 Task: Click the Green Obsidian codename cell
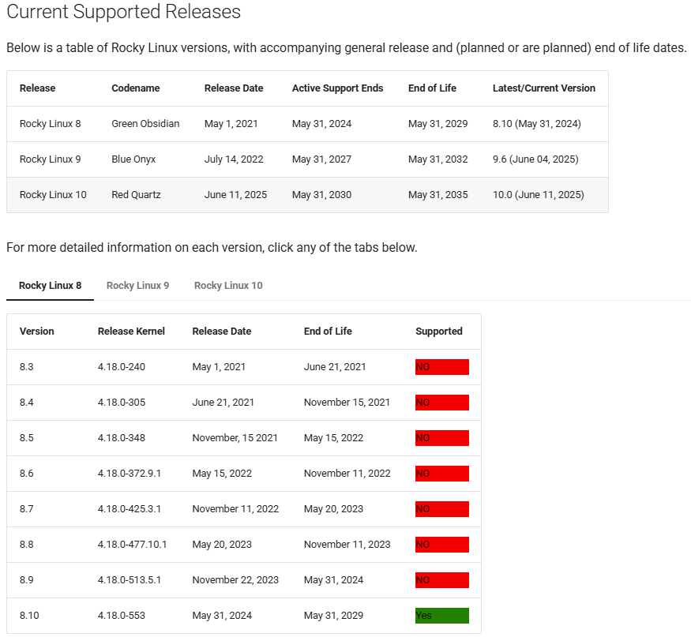tap(145, 124)
